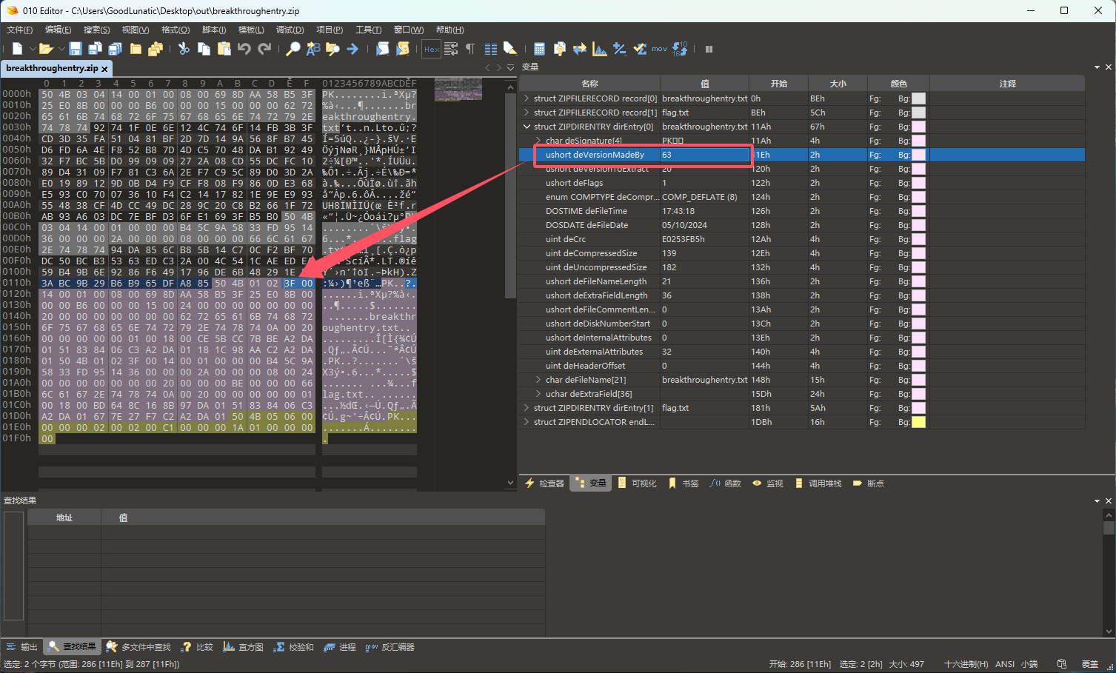Open Find with the magnifier icon
This screenshot has height=673, width=1116.
click(293, 49)
